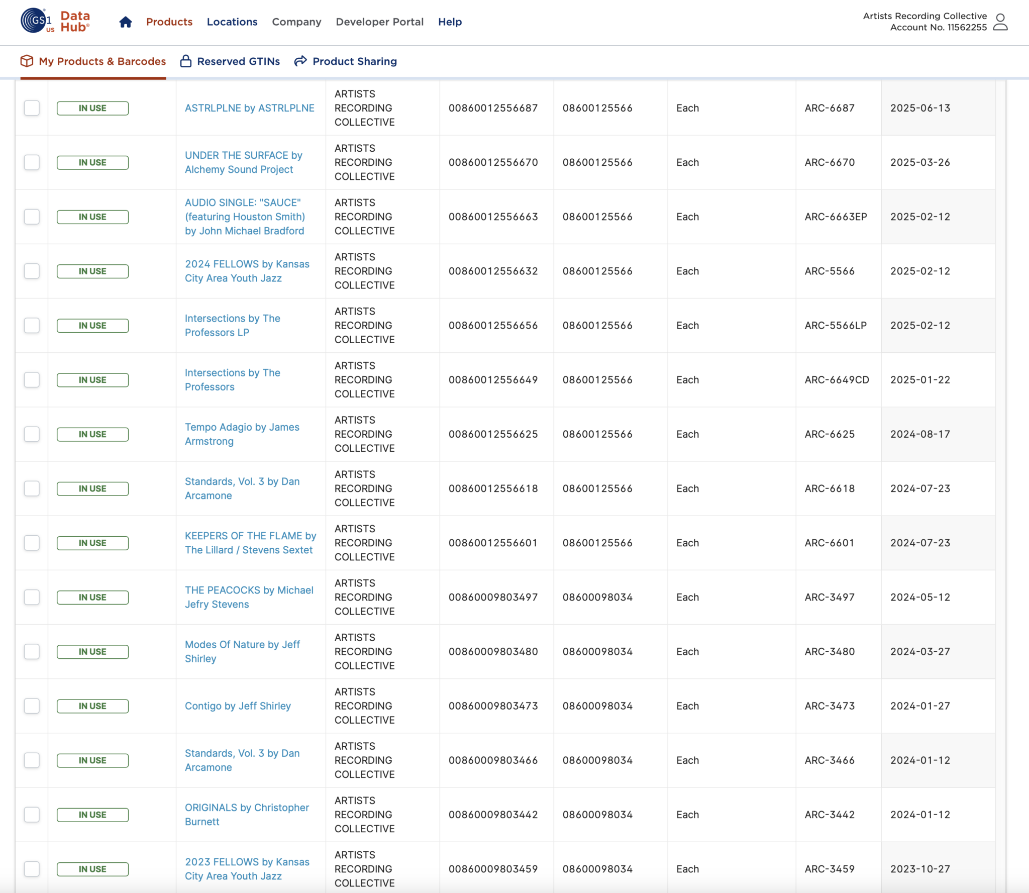Viewport: 1029px width, 893px height.
Task: Open the Locations menu
Action: pyautogui.click(x=232, y=22)
